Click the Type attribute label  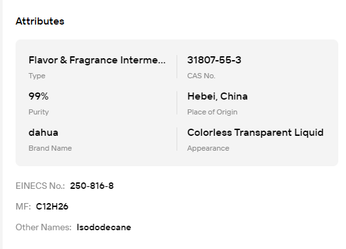(x=37, y=76)
